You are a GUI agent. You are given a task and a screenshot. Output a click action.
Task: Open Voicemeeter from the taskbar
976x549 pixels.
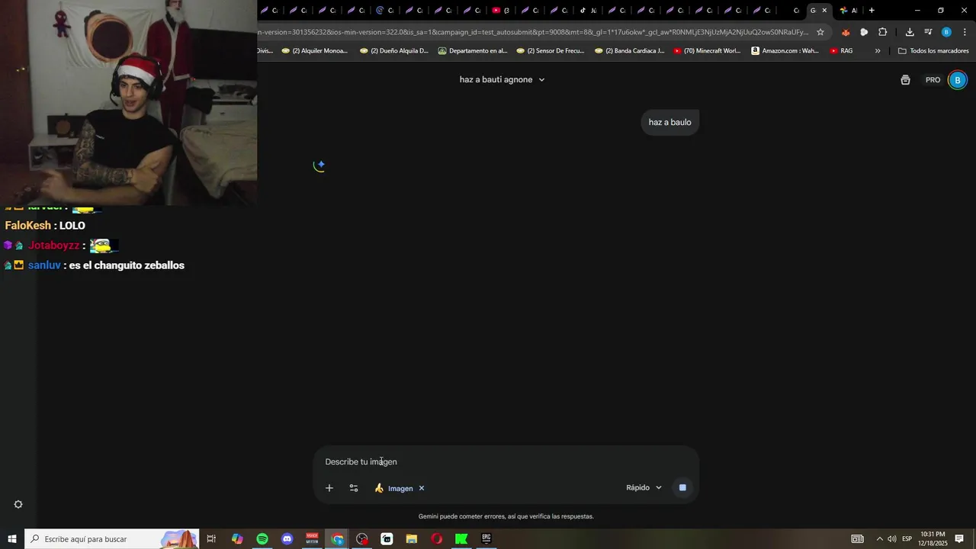[x=312, y=539]
